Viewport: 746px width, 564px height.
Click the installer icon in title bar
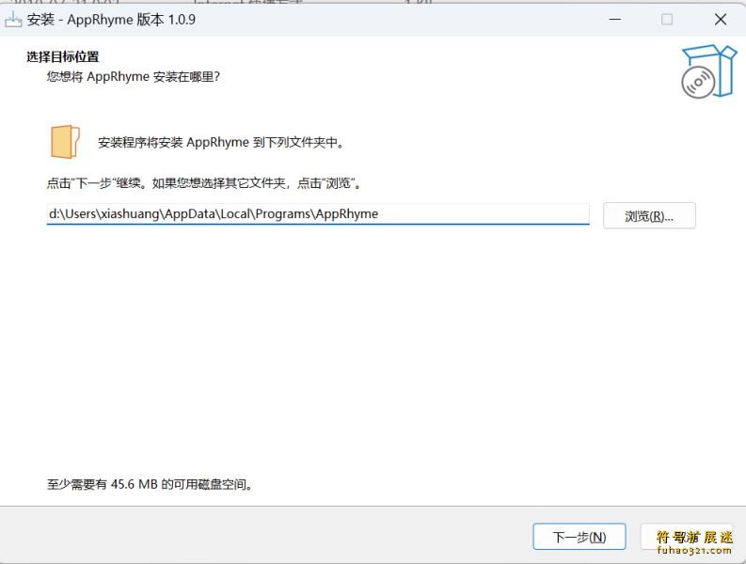click(13, 20)
